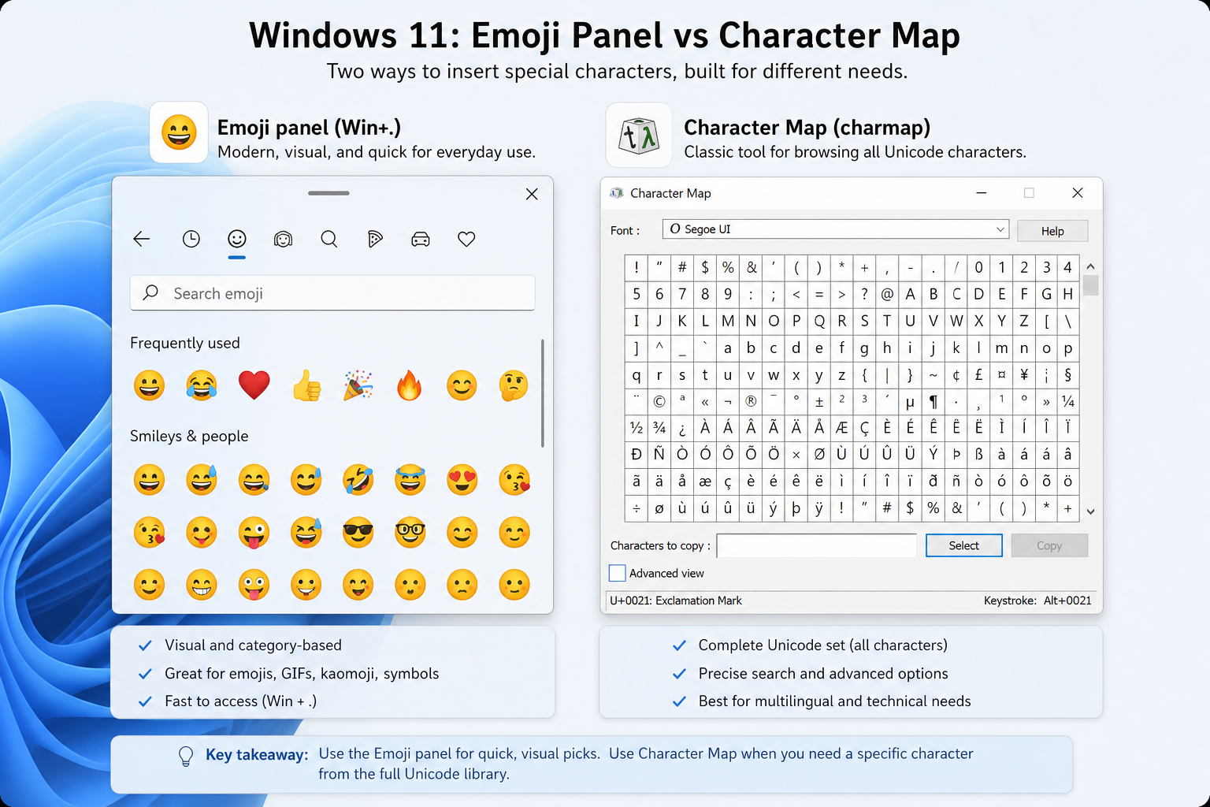Screen dimensions: 1210x807
Task: Pick the toothy beaming grin emoji
Action: [202, 585]
